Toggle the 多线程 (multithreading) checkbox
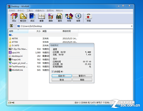Screen dimensions: 143x111 coord(53,72)
